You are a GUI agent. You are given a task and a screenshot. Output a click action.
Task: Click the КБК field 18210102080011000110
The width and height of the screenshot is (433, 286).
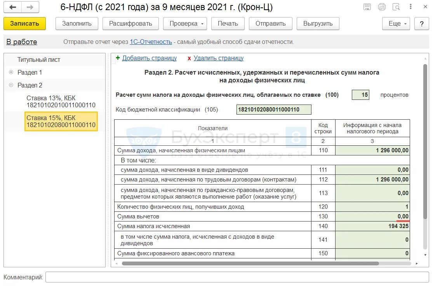click(274, 110)
